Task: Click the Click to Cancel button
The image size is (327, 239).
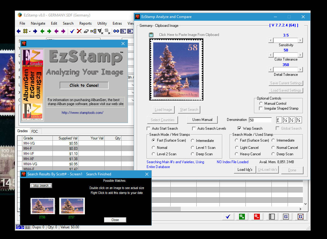Action: 84,85
